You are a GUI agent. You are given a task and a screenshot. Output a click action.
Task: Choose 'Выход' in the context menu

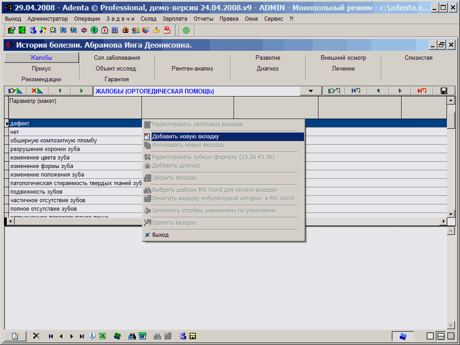point(160,235)
